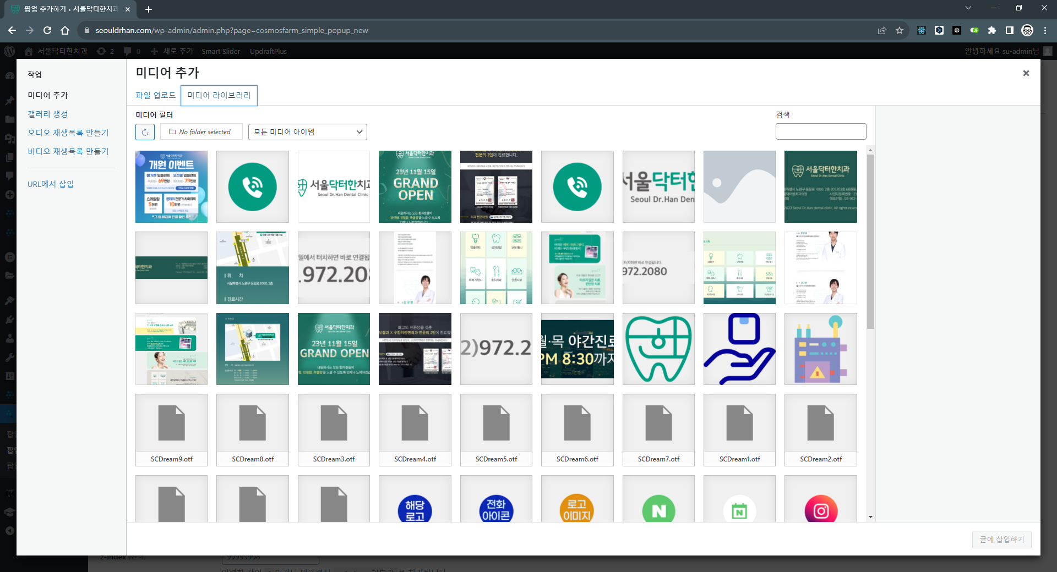The height and width of the screenshot is (572, 1057).
Task: Click the refresh media filter icon
Action: [x=145, y=132]
